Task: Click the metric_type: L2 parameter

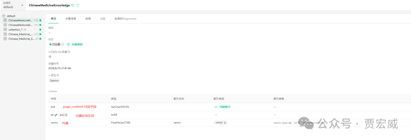Action: click(x=282, y=123)
